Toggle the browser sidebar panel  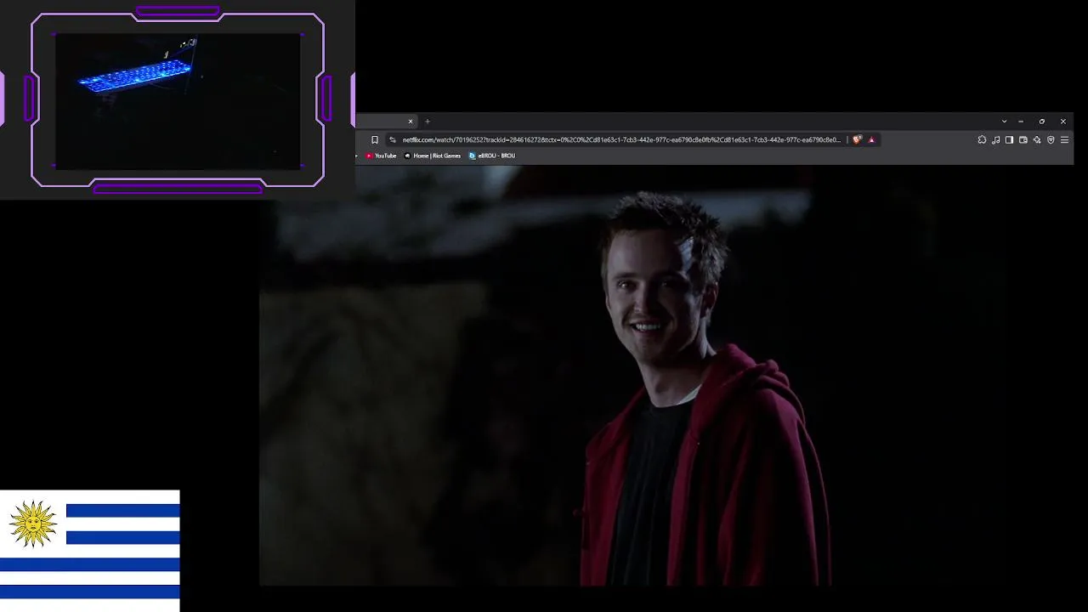pos(1009,140)
